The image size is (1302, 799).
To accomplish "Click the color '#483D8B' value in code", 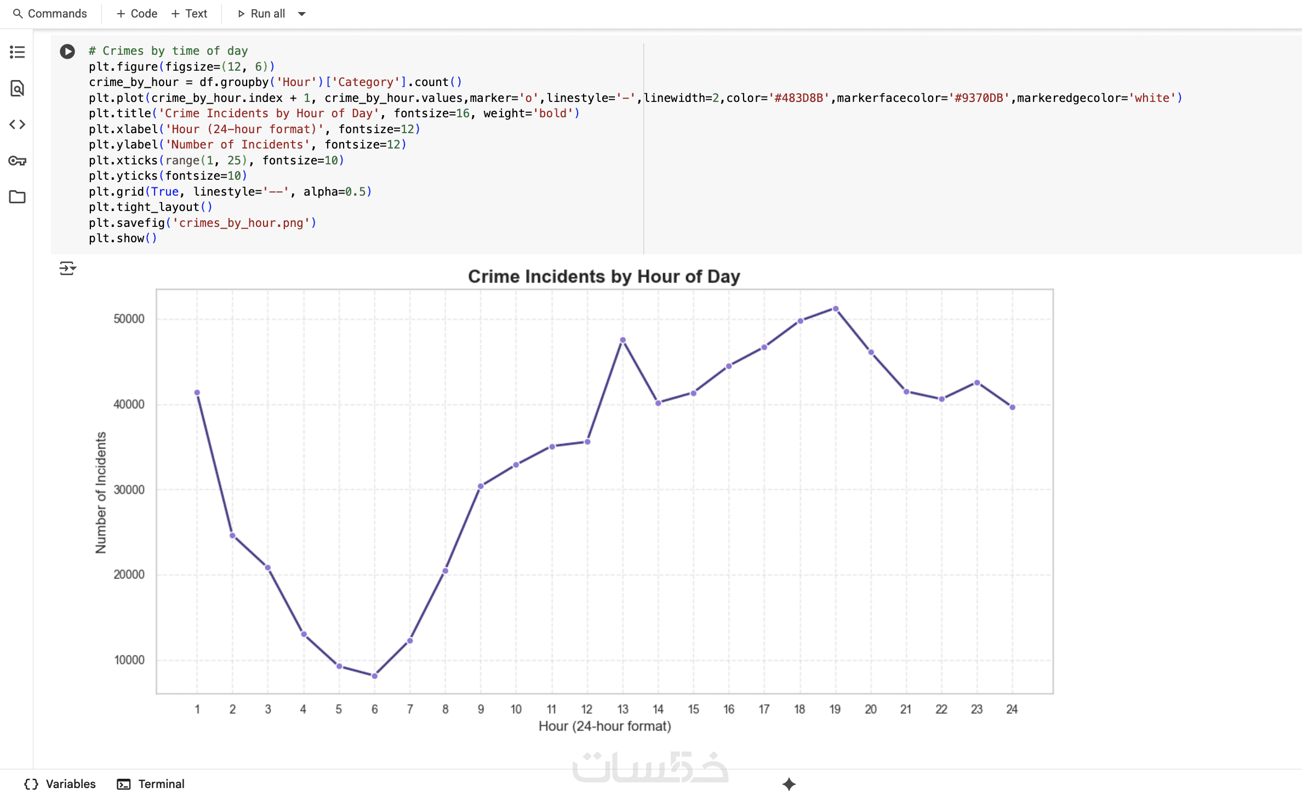I will (x=798, y=98).
